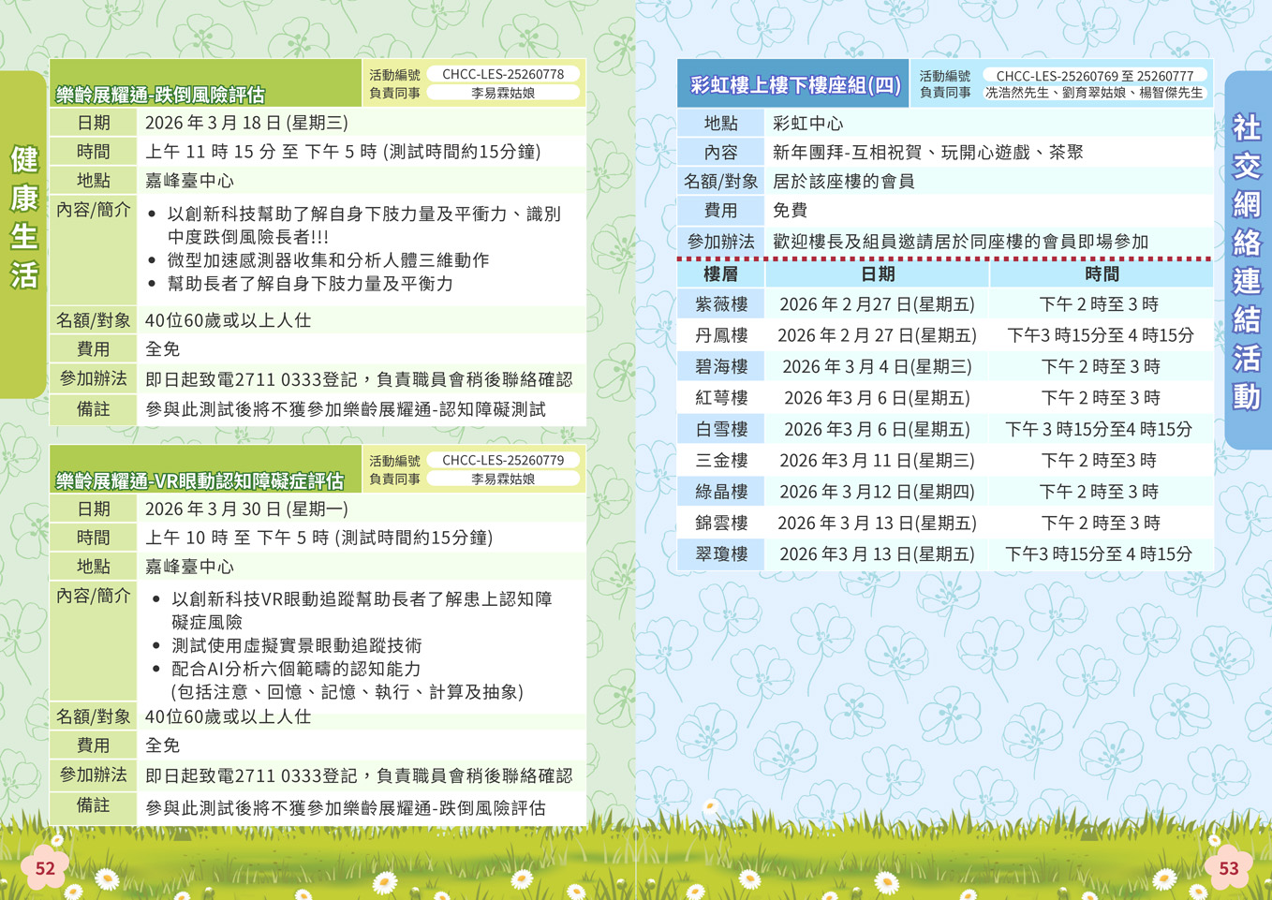1272x900 pixels.
Task: Select the 碧海樓 row label
Action: tap(720, 366)
